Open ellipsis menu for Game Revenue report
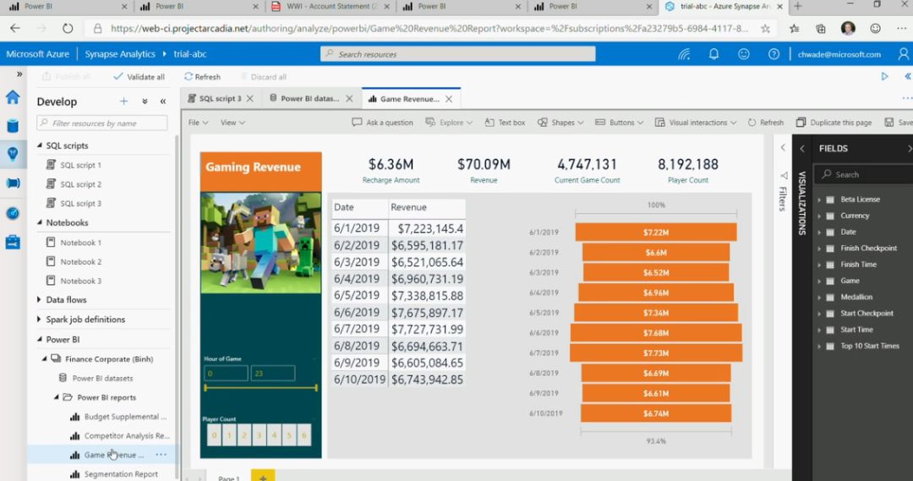This screenshot has height=481, width=913. pyautogui.click(x=161, y=455)
